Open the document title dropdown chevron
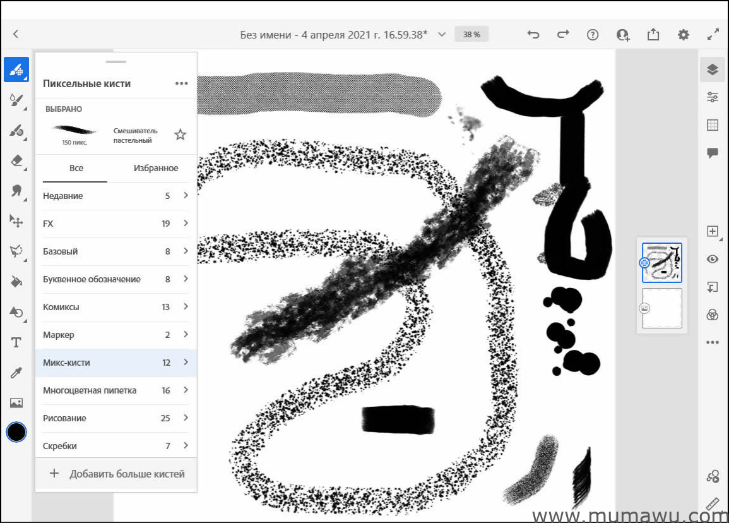729x523 pixels. pyautogui.click(x=442, y=35)
